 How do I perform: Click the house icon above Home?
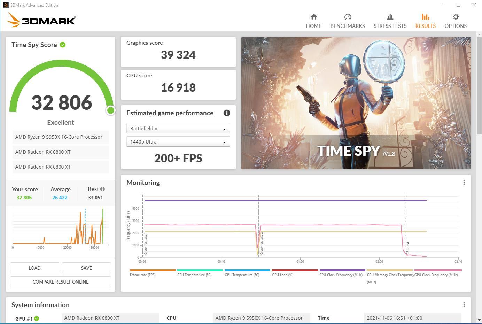[314, 17]
